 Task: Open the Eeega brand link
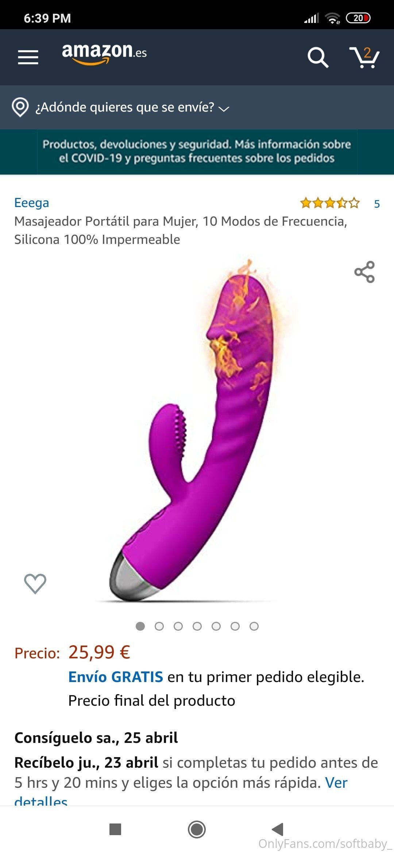(31, 203)
